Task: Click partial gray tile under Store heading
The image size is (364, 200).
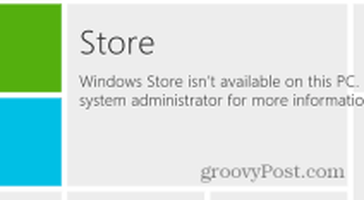Action: [x=136, y=196]
